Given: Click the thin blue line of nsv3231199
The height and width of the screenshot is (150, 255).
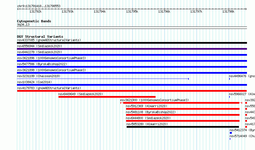Looking at the screenshot, I should click(103, 79).
